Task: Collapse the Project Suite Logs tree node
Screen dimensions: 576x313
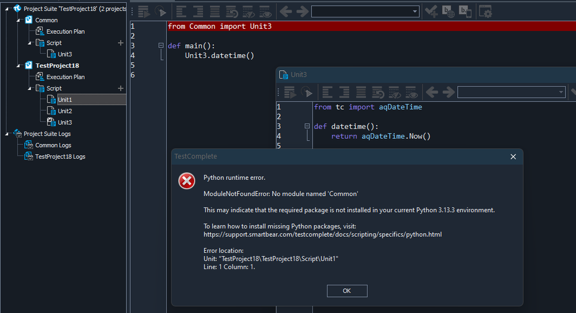Action: 7,134
